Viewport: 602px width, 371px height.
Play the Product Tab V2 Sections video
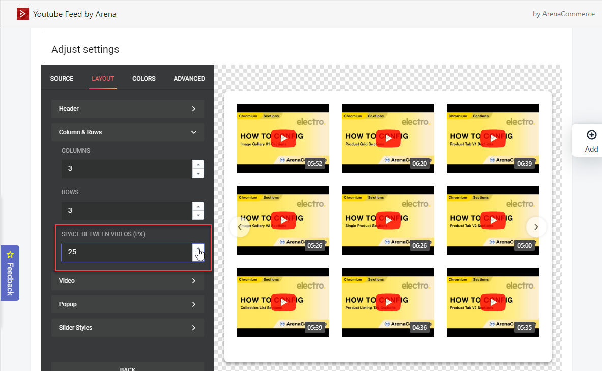(493, 220)
